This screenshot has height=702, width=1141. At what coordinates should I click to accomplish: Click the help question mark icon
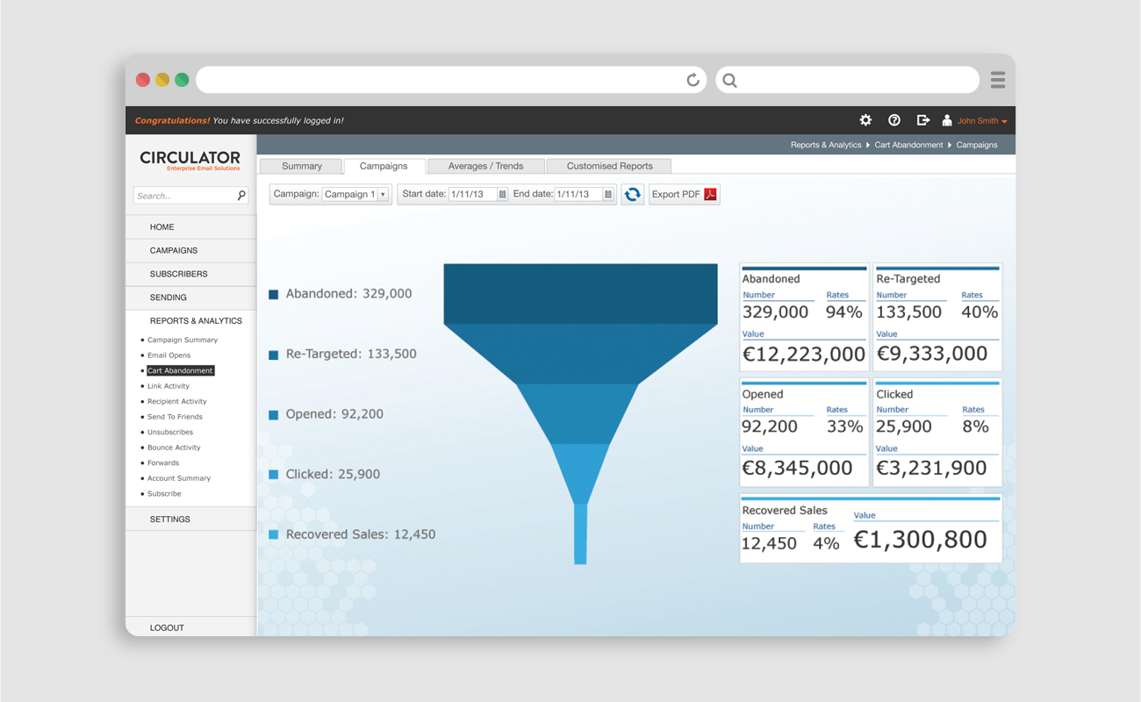[894, 120]
